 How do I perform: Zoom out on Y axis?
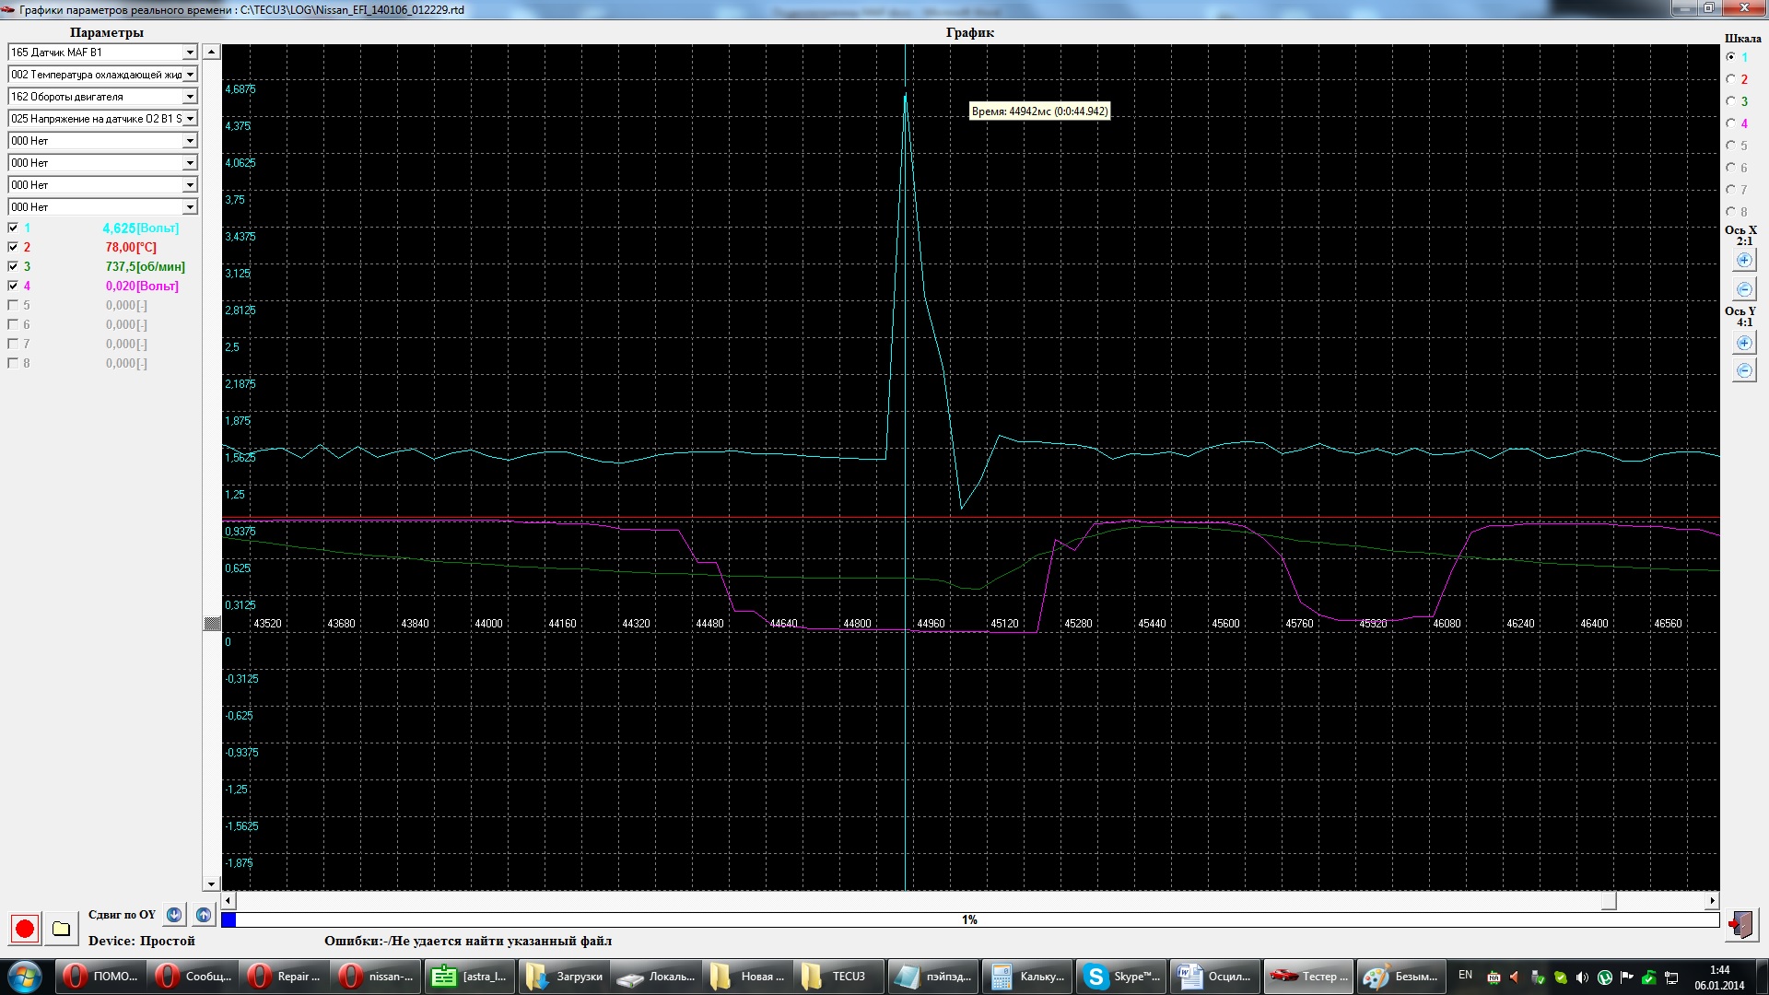point(1744,370)
